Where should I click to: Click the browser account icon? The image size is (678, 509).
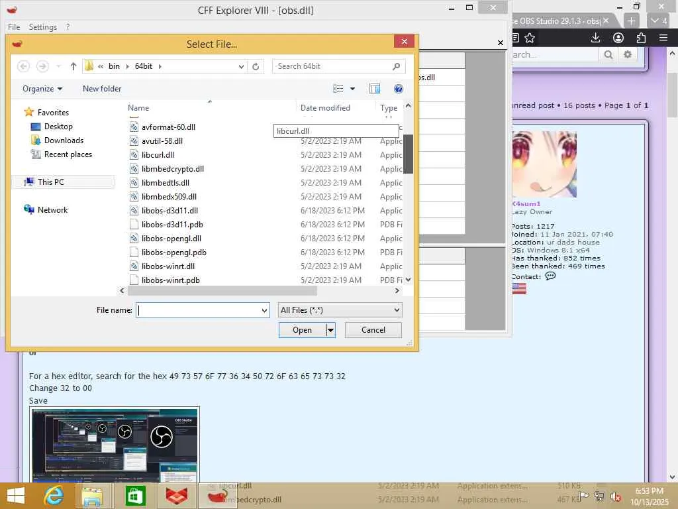pyautogui.click(x=618, y=38)
